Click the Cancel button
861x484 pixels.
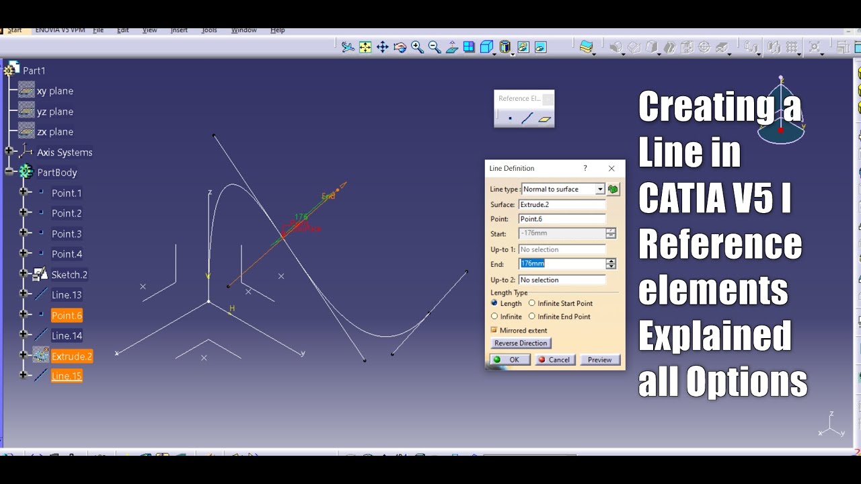[x=555, y=360]
